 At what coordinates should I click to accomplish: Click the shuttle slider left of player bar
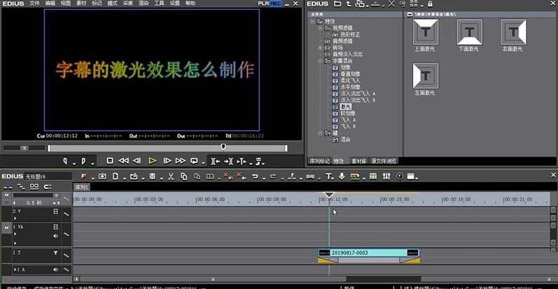pos(25,148)
